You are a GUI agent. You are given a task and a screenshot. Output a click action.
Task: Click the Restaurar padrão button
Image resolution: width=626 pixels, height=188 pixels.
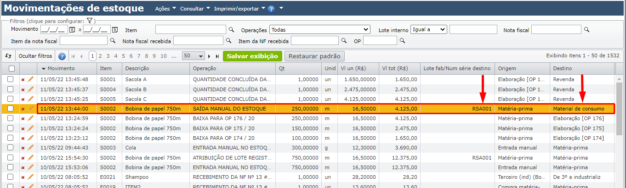tap(314, 56)
